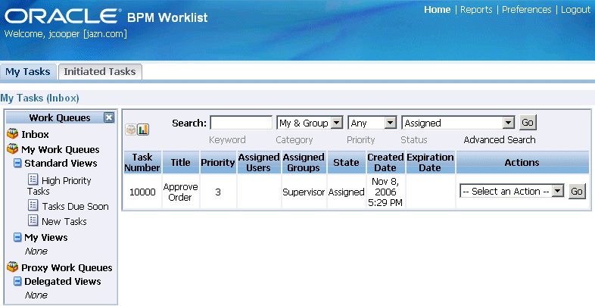Click the faded task list icon beside Search
The image size is (595, 306).
click(131, 130)
